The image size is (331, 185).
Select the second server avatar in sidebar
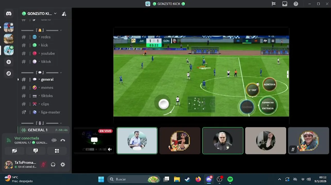pos(9,39)
